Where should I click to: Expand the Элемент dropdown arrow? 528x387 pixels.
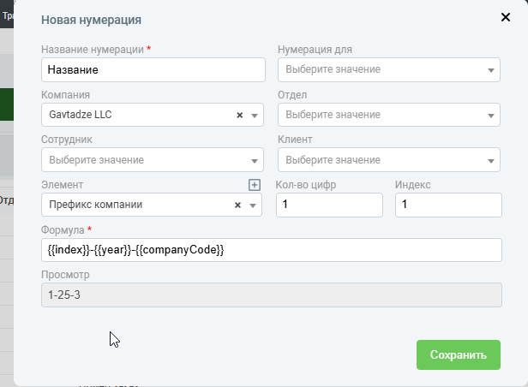[x=254, y=205]
